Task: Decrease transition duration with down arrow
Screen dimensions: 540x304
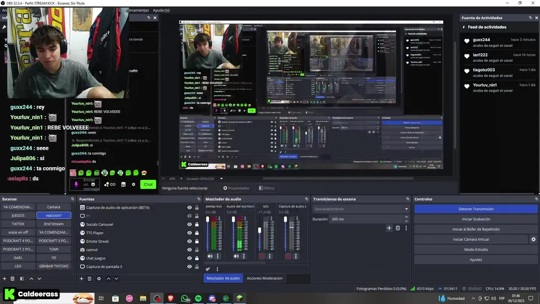Action: pos(406,221)
